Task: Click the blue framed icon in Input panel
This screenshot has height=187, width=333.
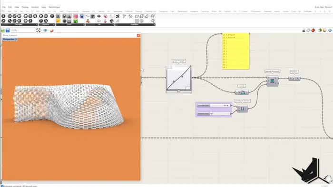Action: 82,16
